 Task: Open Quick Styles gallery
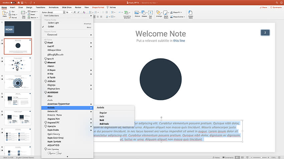tap(166, 13)
